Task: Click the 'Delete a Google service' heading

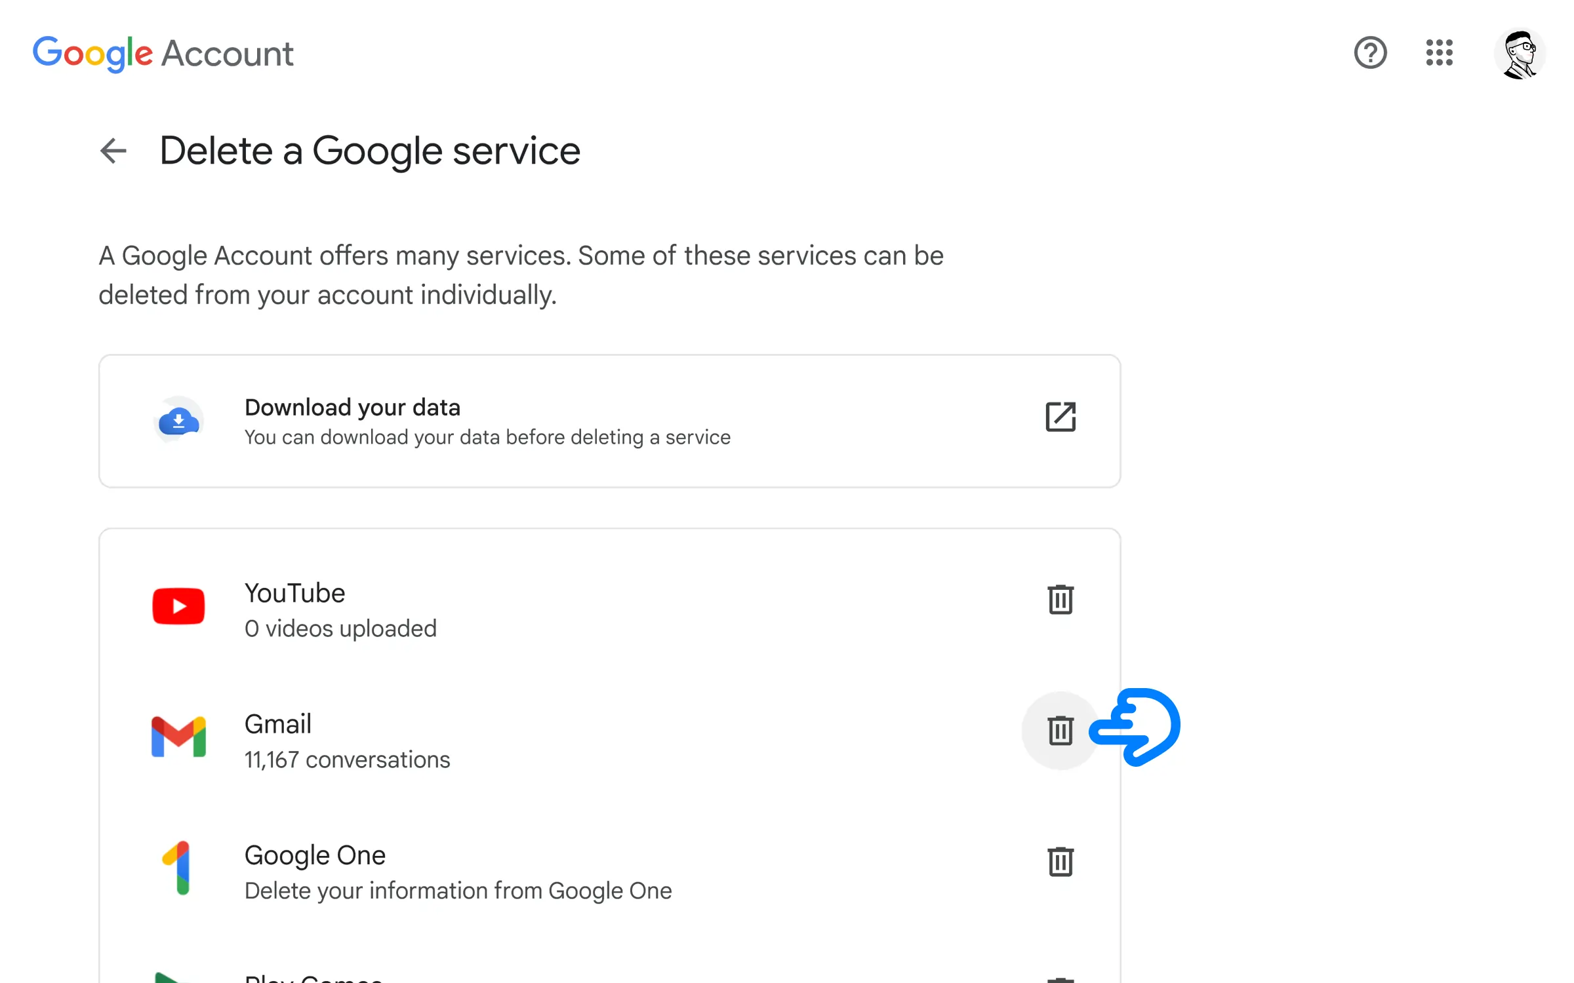Action: tap(370, 151)
